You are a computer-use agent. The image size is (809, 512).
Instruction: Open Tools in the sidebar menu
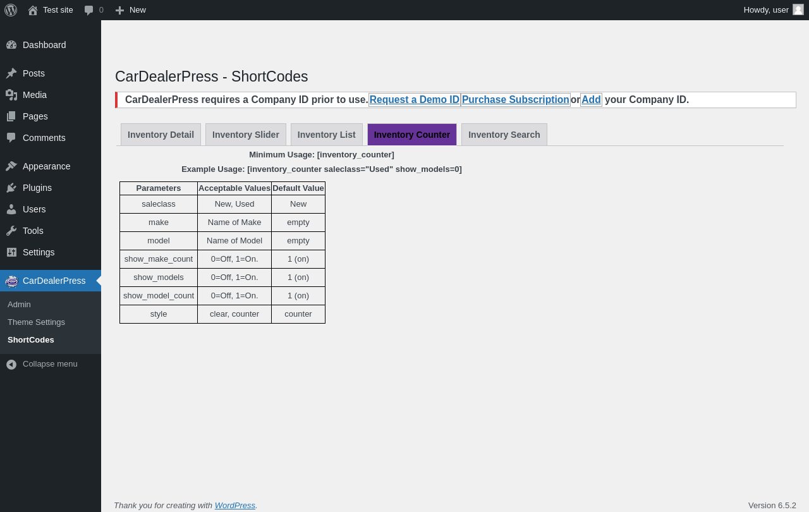coord(51,231)
